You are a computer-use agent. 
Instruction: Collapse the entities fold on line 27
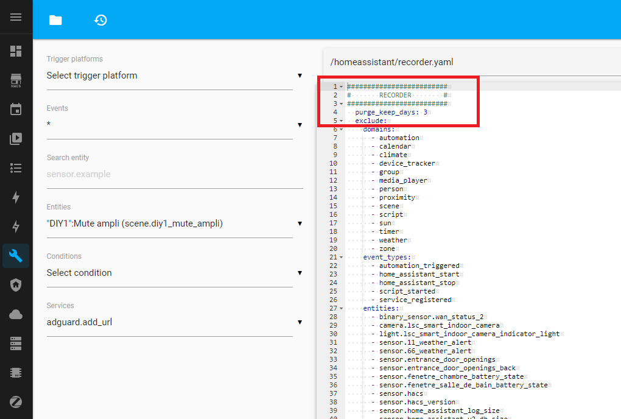341,309
